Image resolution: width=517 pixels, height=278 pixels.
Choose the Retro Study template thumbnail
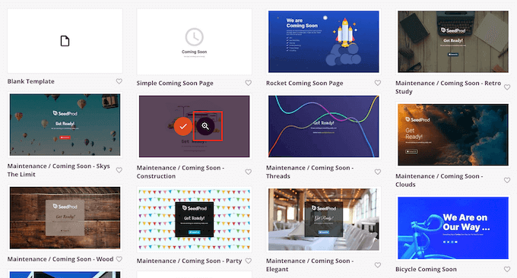coord(453,42)
